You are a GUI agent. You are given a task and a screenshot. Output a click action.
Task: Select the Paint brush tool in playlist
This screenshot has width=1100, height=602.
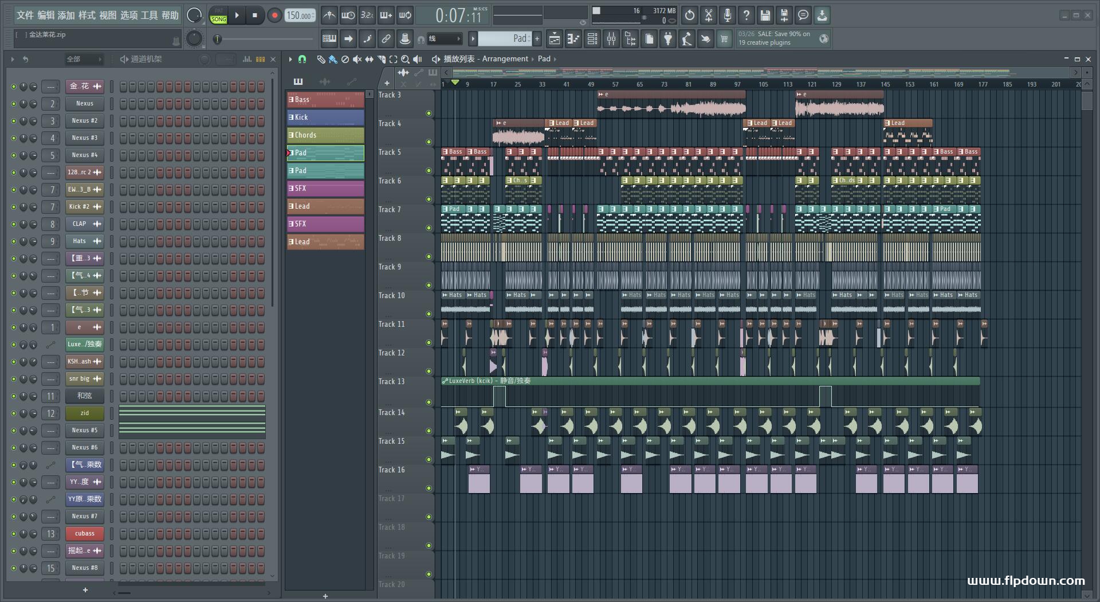pyautogui.click(x=333, y=59)
